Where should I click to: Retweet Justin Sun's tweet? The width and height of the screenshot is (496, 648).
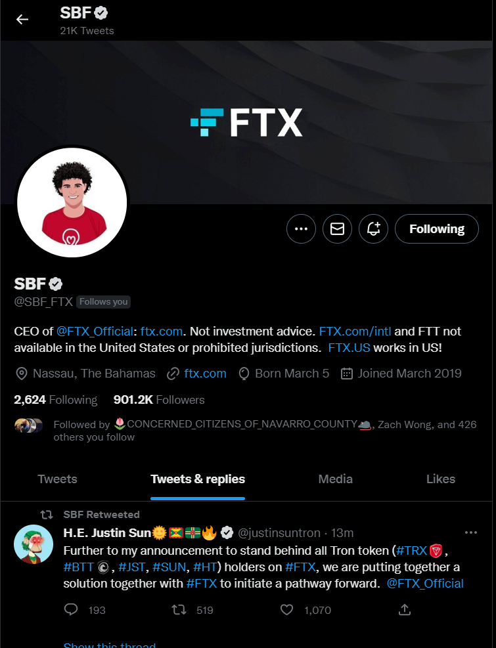click(179, 609)
